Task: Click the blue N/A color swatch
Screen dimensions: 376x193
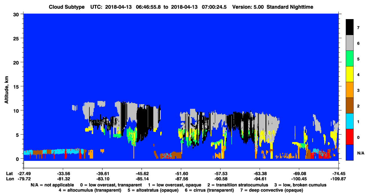Action: pos(350,152)
